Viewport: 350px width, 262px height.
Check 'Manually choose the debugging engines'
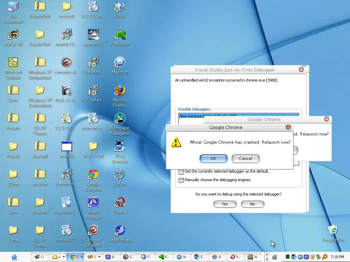(x=181, y=180)
